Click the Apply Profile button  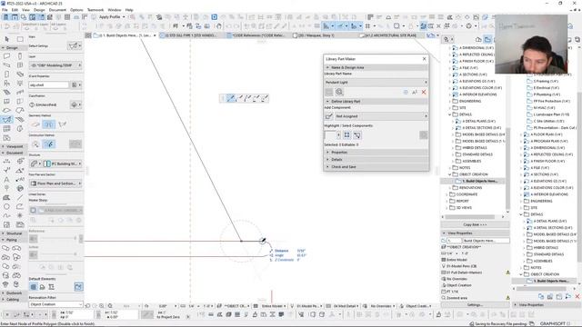coord(110,17)
